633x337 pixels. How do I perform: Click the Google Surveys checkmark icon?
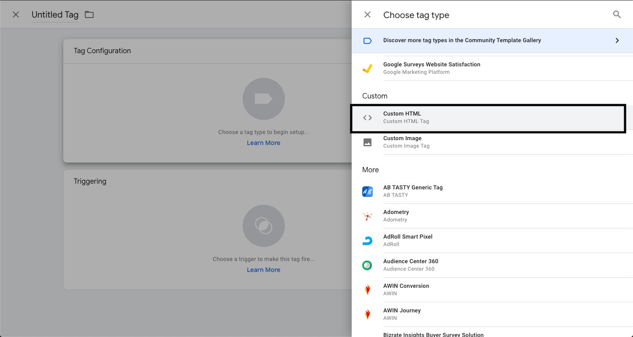click(367, 69)
